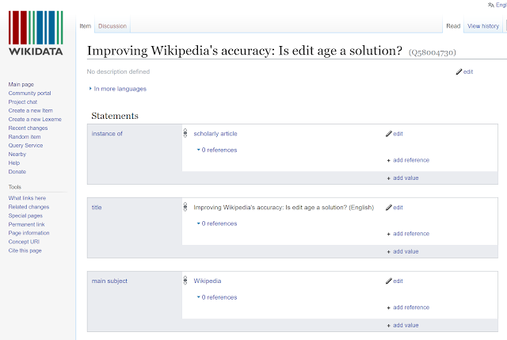Open Project chat
The image size is (507, 340).
coord(23,102)
